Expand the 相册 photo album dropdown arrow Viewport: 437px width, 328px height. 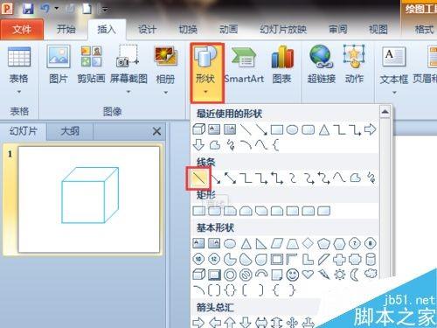click(165, 93)
